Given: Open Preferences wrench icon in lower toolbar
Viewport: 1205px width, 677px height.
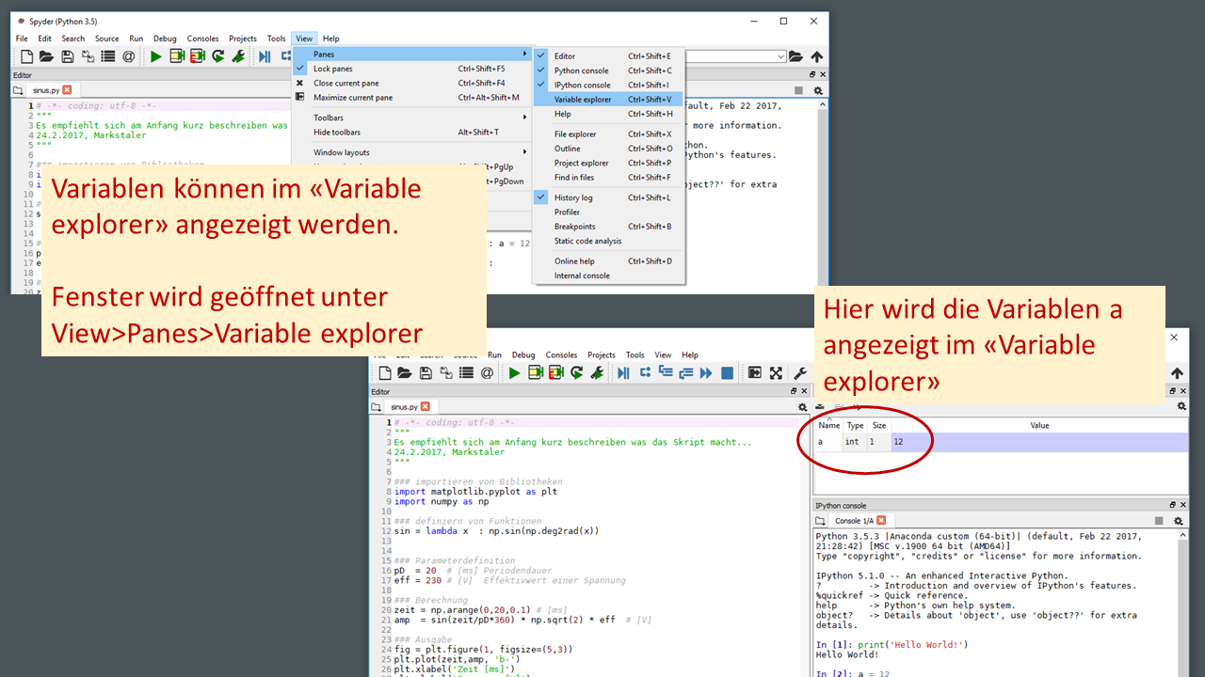Looking at the screenshot, I should pyautogui.click(x=800, y=373).
